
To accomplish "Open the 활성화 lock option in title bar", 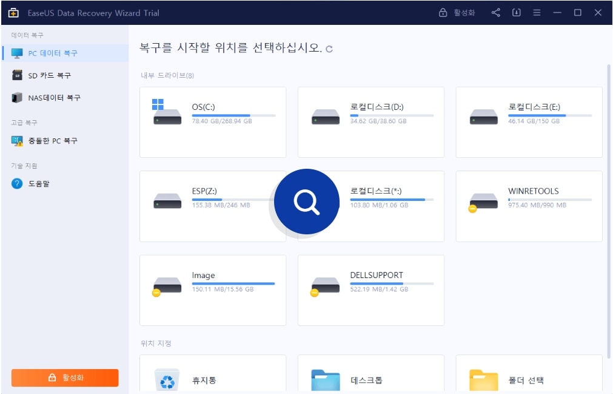I will 457,13.
